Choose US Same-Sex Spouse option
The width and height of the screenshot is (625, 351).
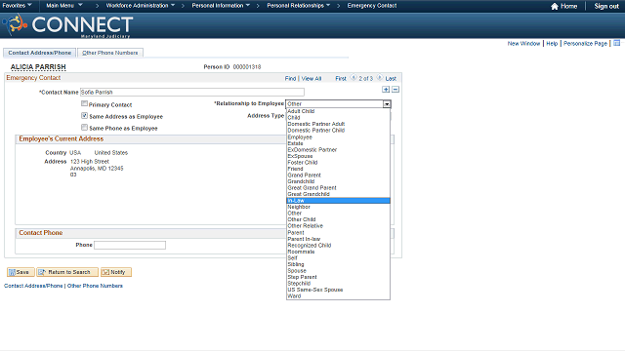338,290
